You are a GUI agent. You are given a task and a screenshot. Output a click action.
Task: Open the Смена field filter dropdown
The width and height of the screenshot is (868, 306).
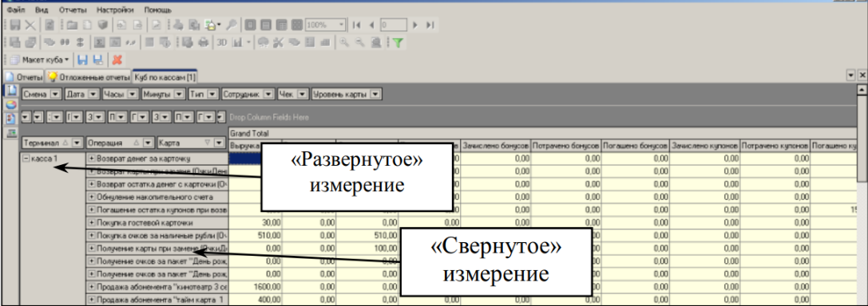pos(55,94)
